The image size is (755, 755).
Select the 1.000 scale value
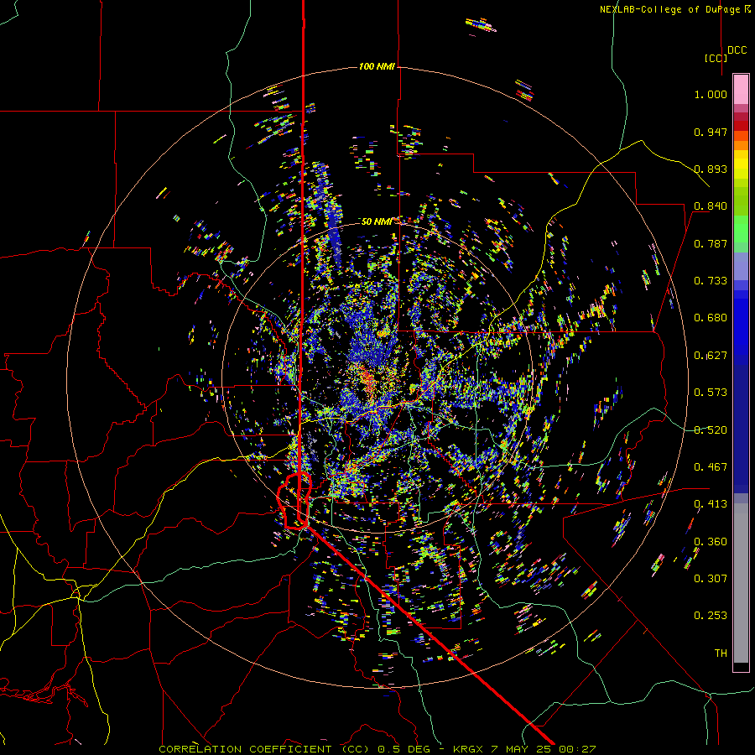point(711,94)
